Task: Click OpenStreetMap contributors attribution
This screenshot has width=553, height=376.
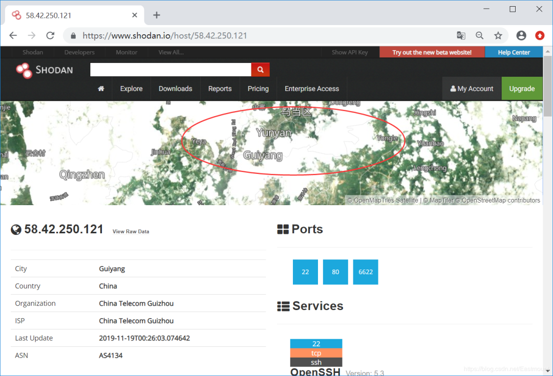Action: 501,200
